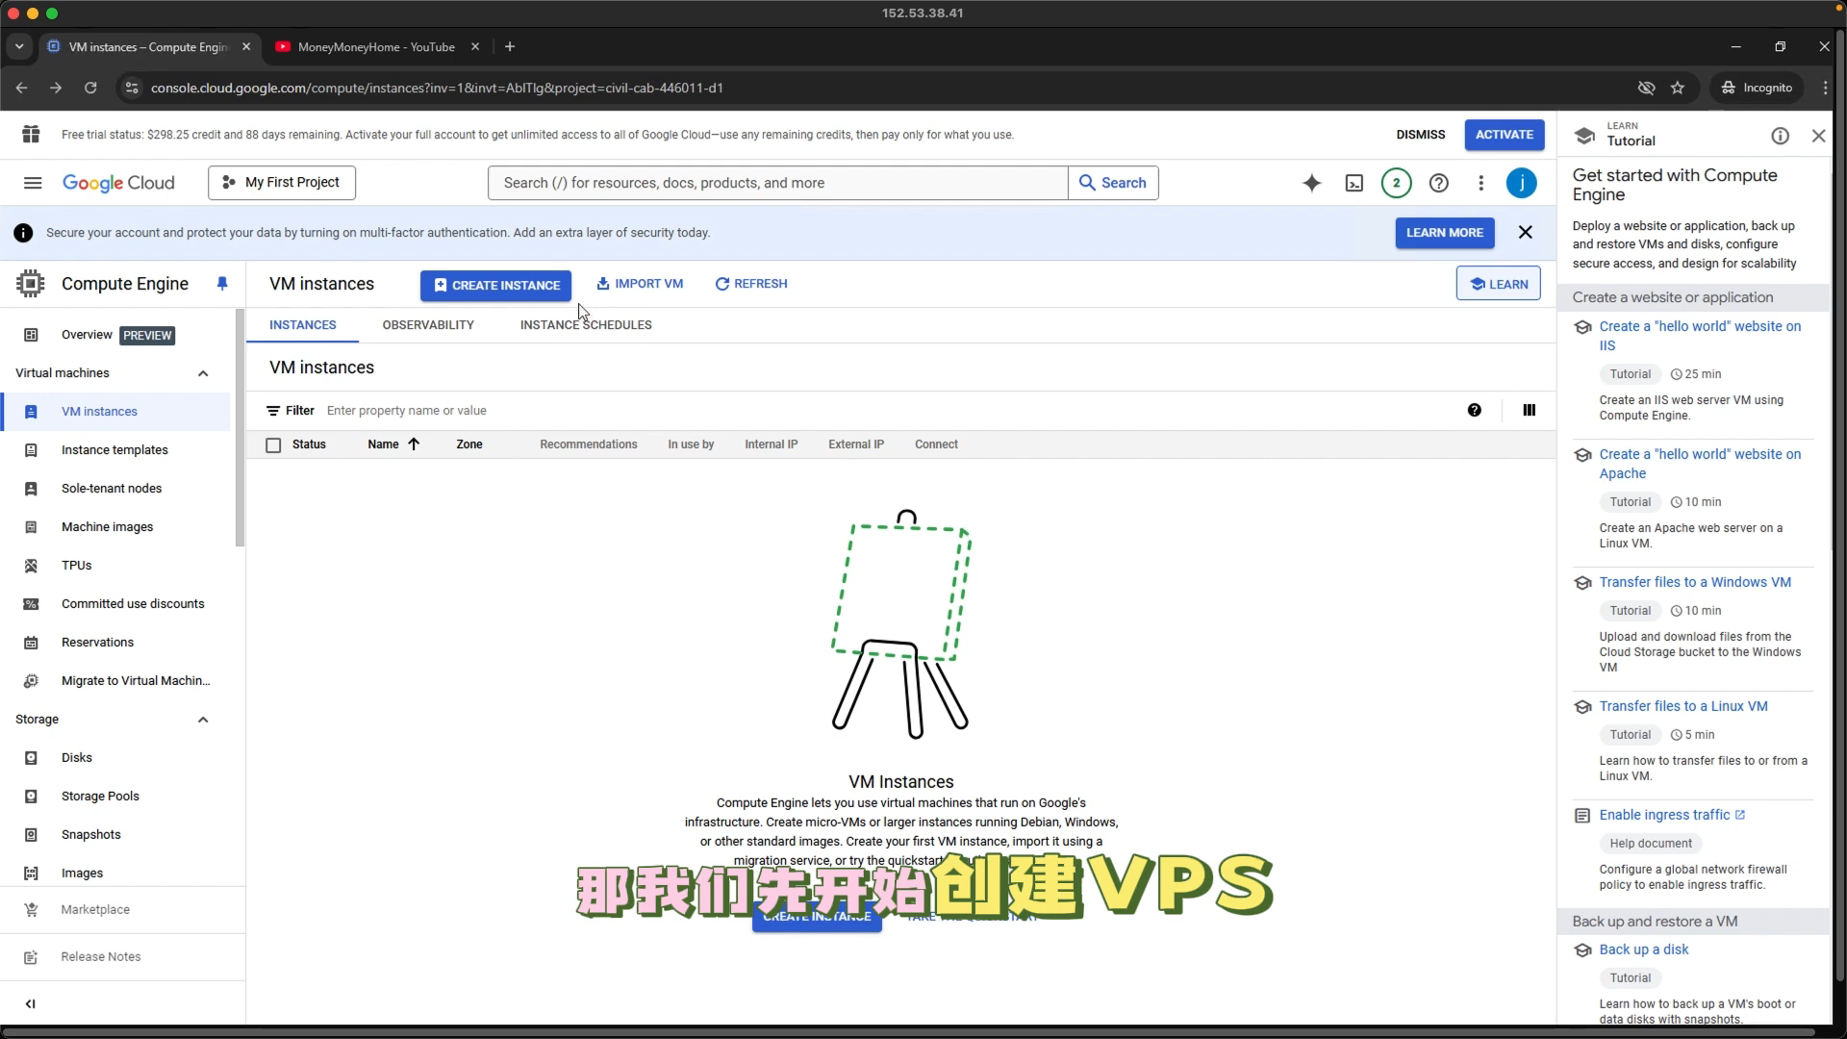The height and width of the screenshot is (1039, 1847).
Task: Close the MoneyMoneyHome YouTube tab
Action: [475, 46]
